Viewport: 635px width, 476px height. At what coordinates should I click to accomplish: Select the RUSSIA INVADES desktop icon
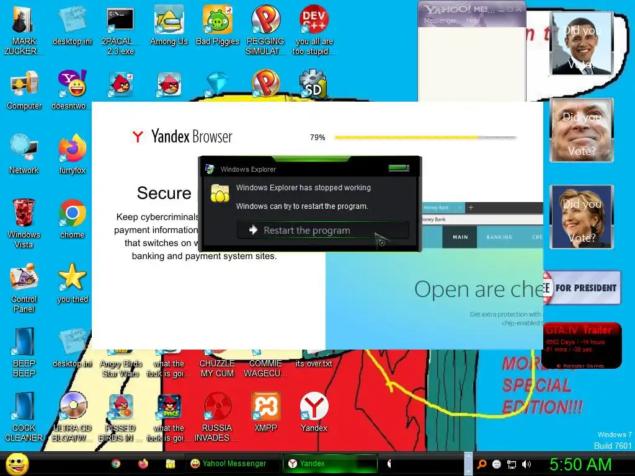(217, 417)
